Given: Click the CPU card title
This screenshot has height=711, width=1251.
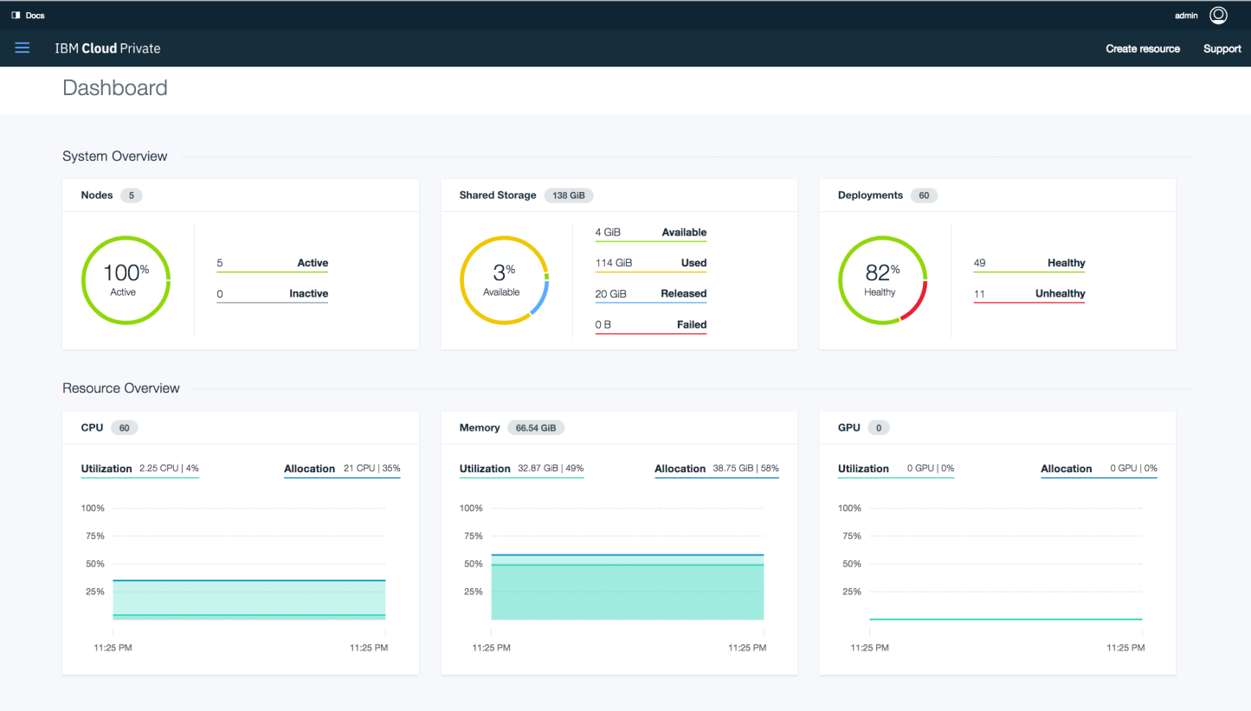Looking at the screenshot, I should (x=92, y=427).
